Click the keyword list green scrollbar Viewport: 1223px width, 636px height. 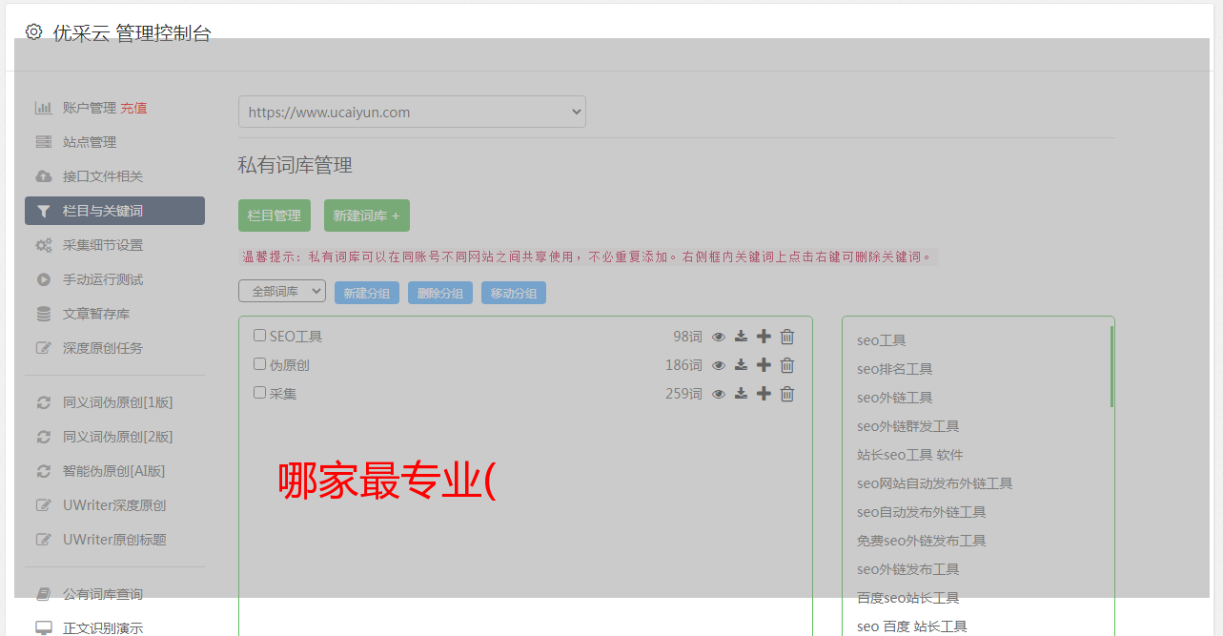tap(1111, 367)
